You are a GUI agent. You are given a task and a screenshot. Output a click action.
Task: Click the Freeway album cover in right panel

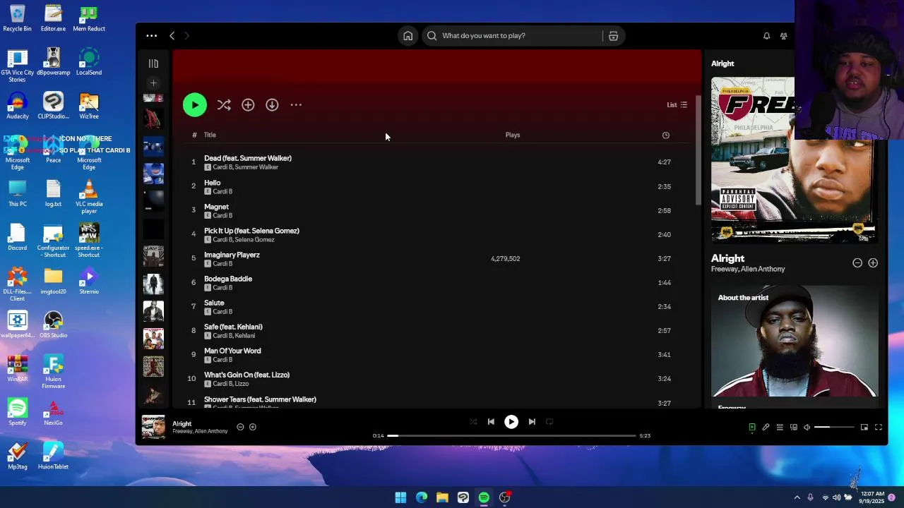point(794,160)
